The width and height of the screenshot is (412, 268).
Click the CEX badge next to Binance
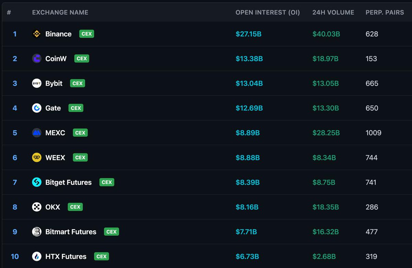[x=87, y=34]
